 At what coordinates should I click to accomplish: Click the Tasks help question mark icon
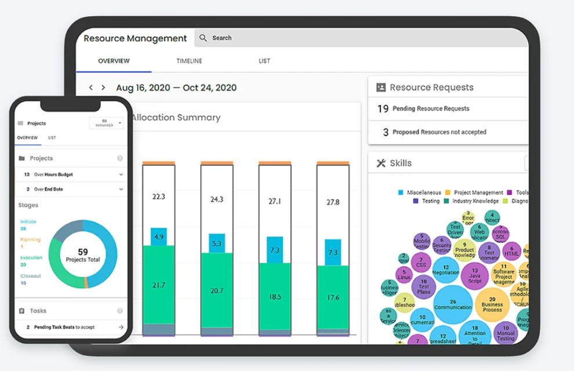click(x=120, y=310)
